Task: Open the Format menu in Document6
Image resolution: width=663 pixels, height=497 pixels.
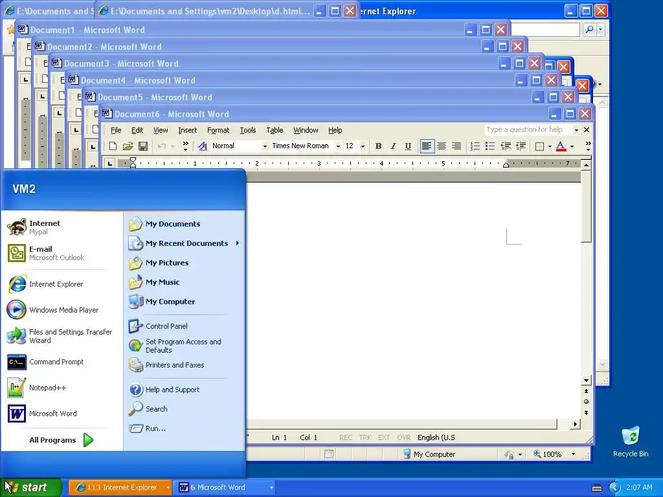Action: tap(218, 130)
